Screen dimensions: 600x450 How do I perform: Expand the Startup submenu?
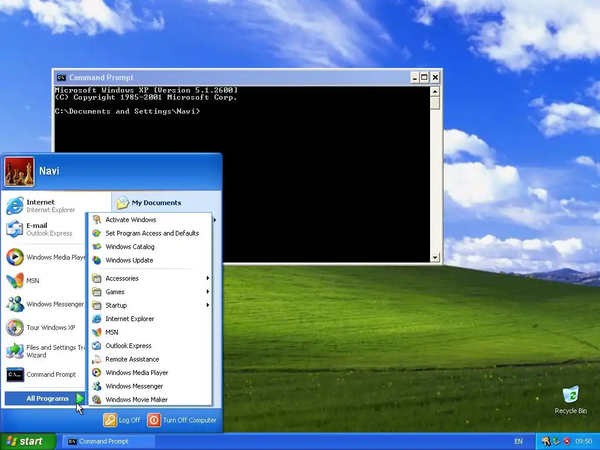point(150,305)
